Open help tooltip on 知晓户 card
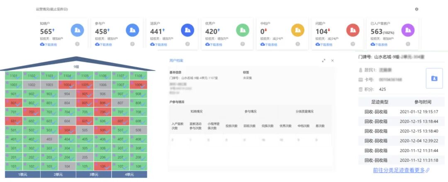 (77, 44)
